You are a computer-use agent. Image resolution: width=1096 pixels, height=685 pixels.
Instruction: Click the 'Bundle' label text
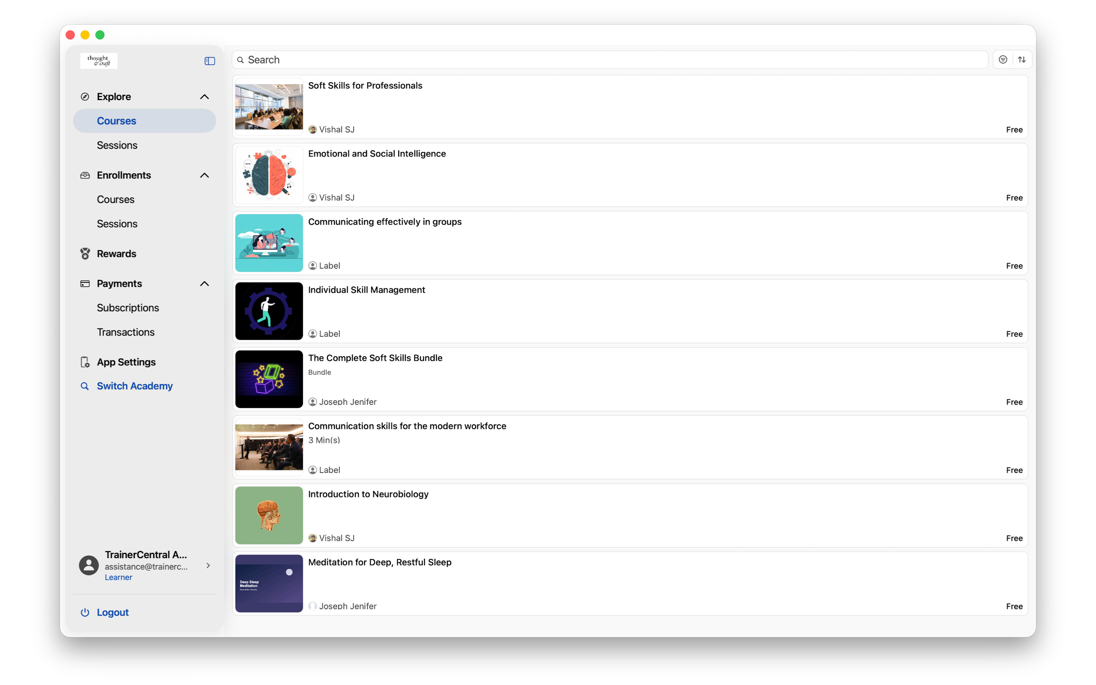(x=319, y=373)
